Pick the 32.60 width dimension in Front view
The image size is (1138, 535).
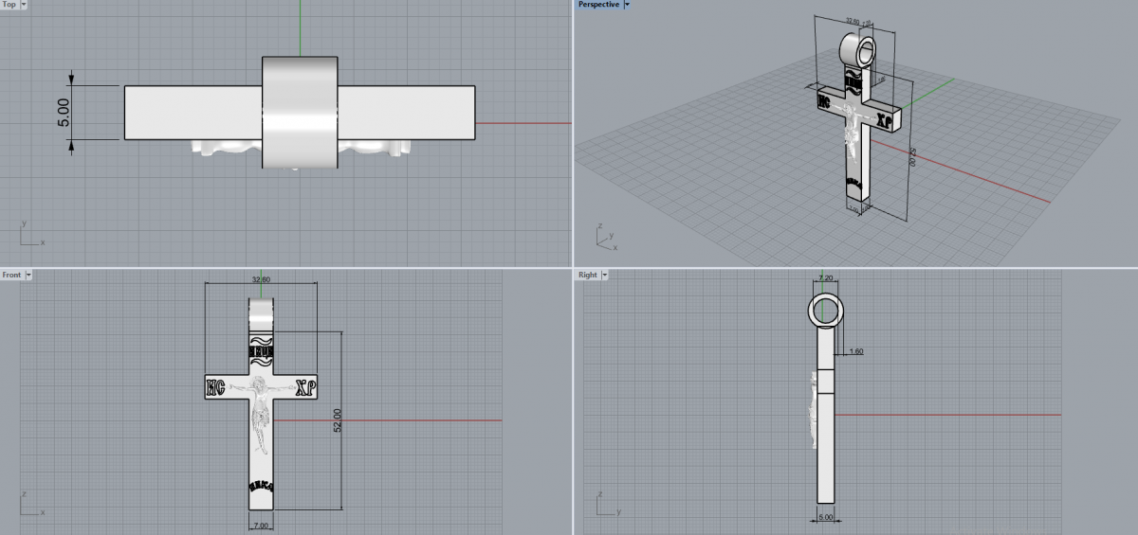pyautogui.click(x=261, y=279)
